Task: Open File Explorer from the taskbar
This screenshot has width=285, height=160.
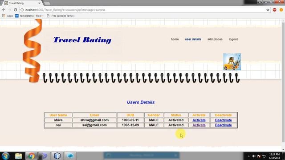Action: (19, 156)
